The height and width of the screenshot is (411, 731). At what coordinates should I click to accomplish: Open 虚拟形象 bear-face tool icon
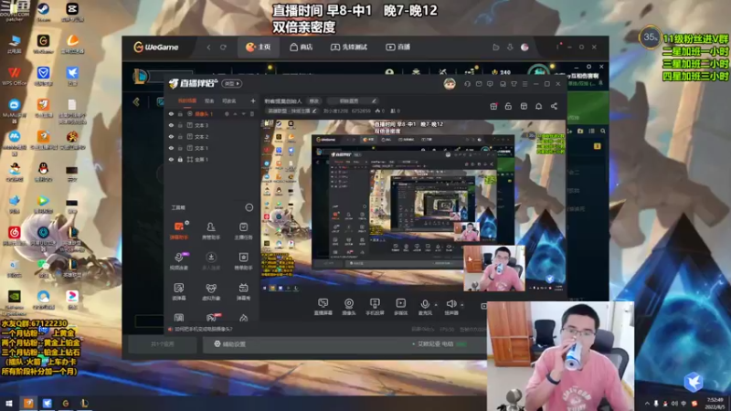pos(211,291)
